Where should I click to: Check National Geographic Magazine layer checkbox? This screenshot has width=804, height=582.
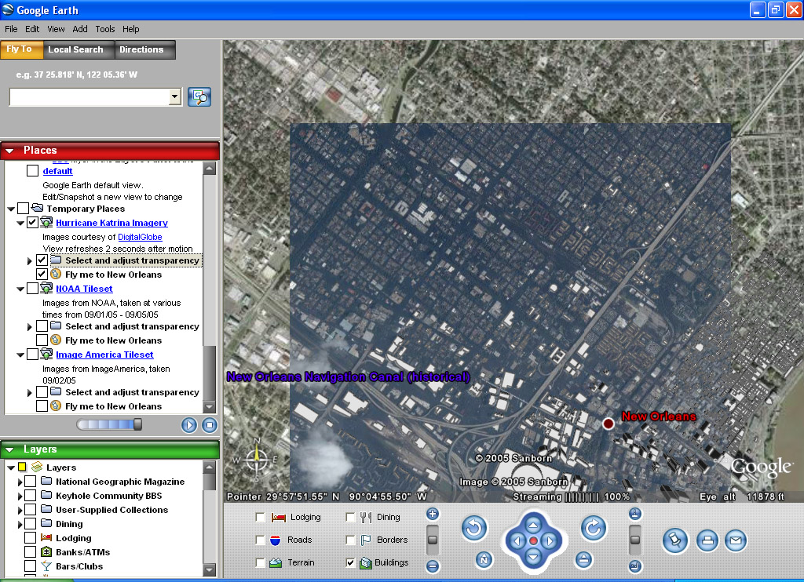31,481
